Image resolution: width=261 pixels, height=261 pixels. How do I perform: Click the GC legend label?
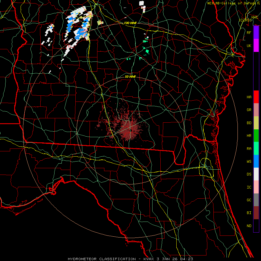pos(249,200)
